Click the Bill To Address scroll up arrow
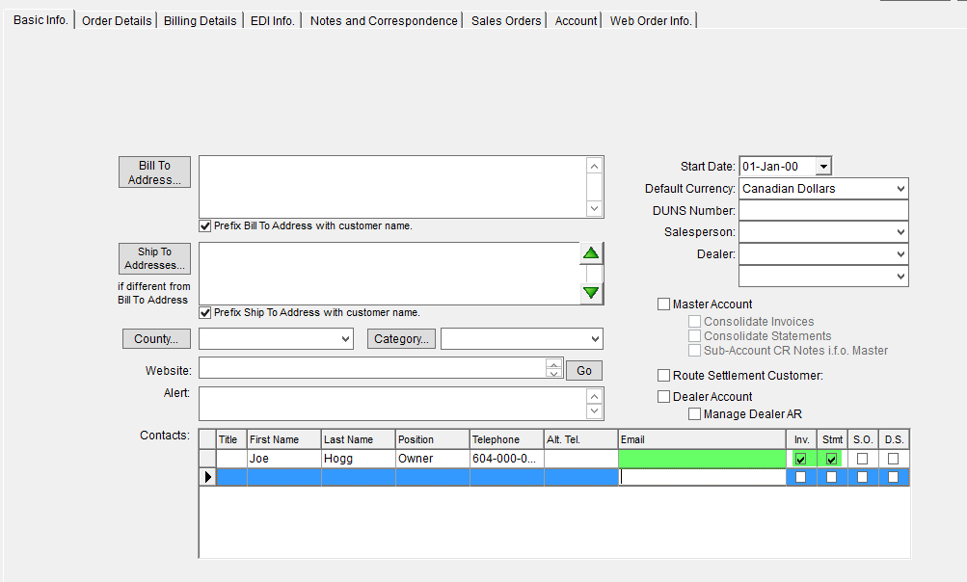This screenshot has width=967, height=582. [x=594, y=166]
